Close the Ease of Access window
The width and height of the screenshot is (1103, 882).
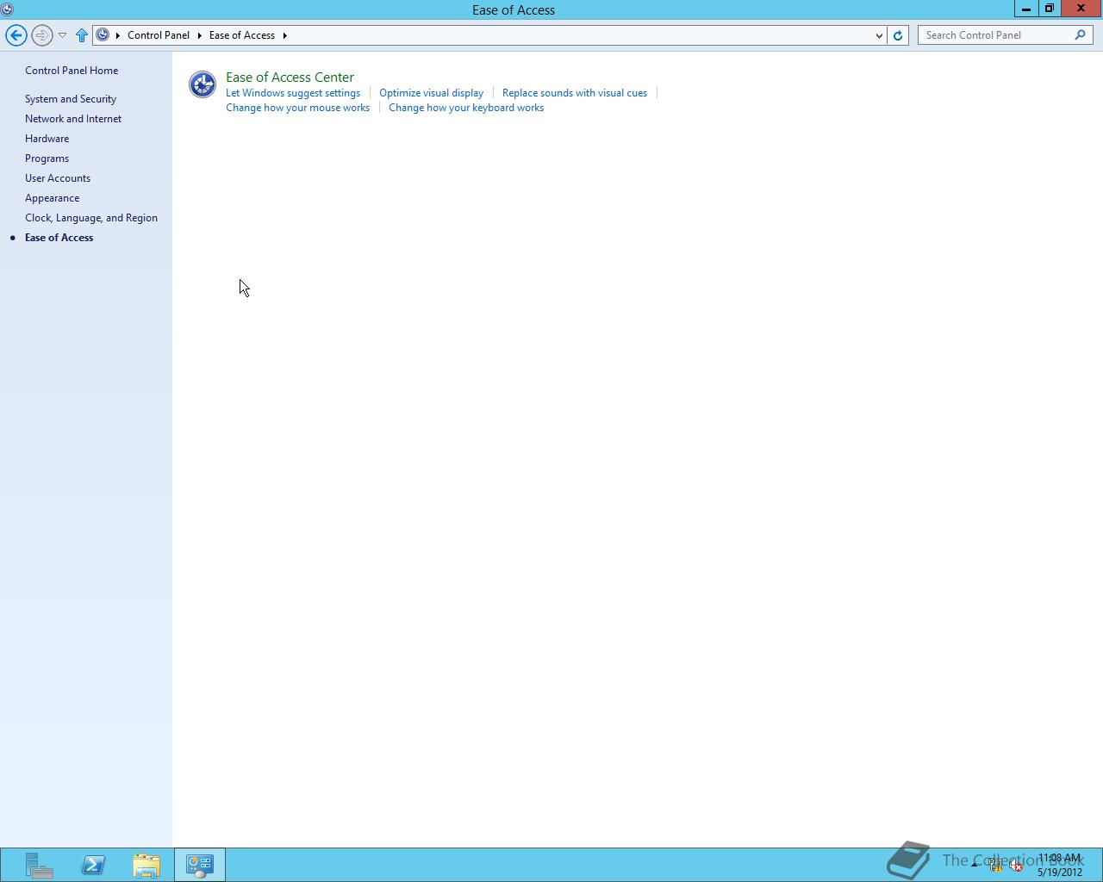(1081, 9)
